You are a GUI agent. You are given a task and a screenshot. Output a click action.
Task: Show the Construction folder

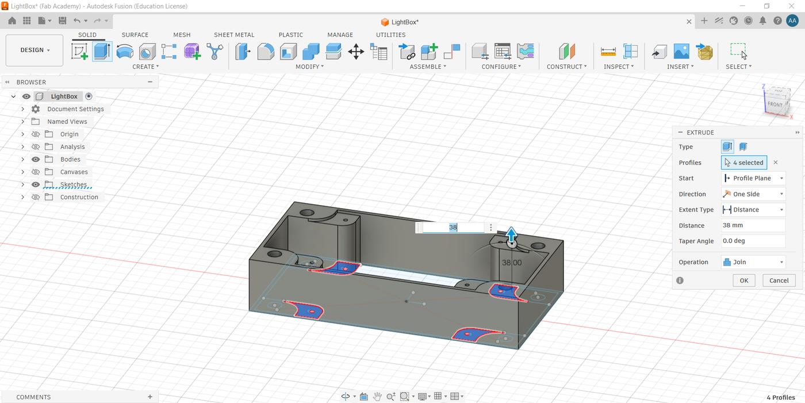(36, 197)
